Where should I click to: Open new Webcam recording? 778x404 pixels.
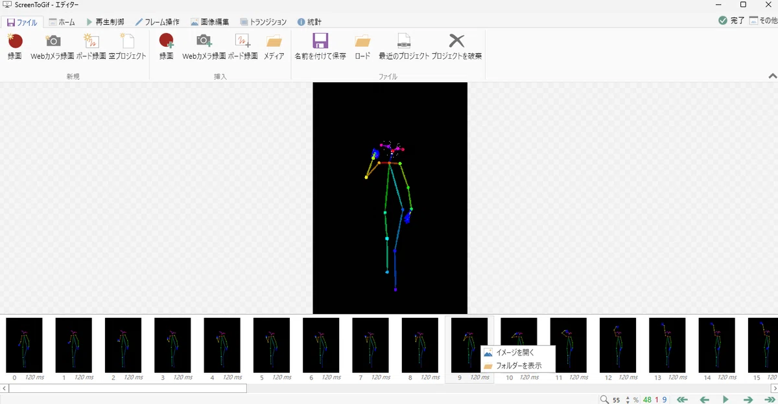(x=53, y=46)
